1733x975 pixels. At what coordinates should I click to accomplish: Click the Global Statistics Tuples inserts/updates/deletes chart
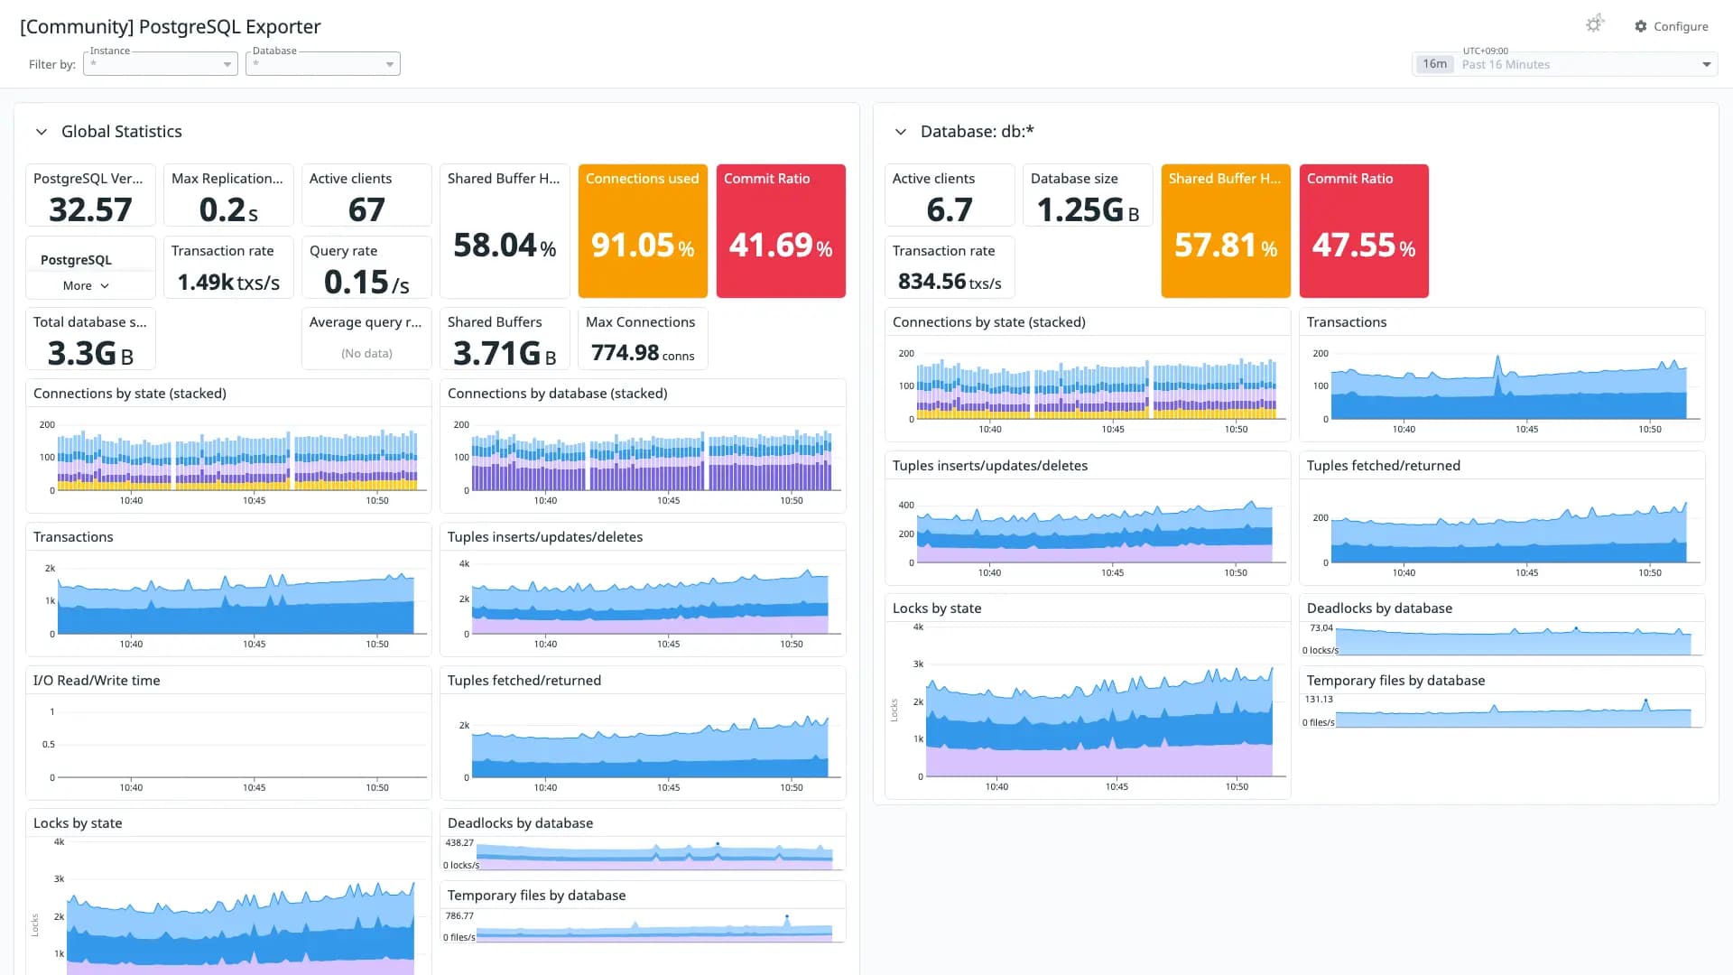click(x=643, y=590)
